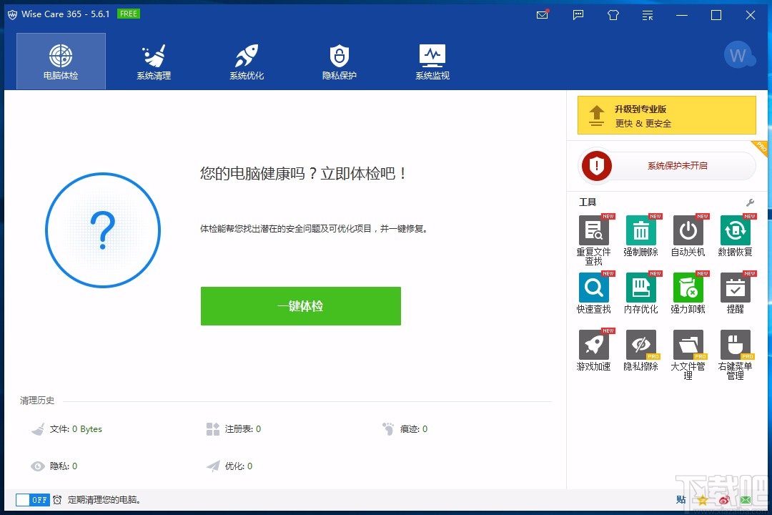Screen dimensions: 772x515
Task: Open the skin theme shirt icon
Action: tap(613, 15)
